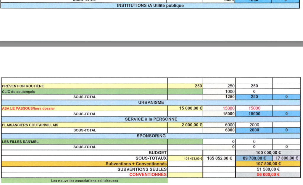The height and width of the screenshot is (185, 303).
Task: Click bold 250 in yellow PRÉVENTION ROUTIÈRE cell
Action: pyautogui.click(x=198, y=86)
